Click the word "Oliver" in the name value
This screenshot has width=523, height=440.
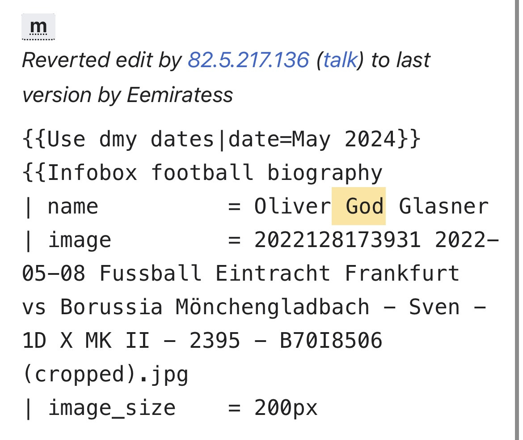point(292,206)
